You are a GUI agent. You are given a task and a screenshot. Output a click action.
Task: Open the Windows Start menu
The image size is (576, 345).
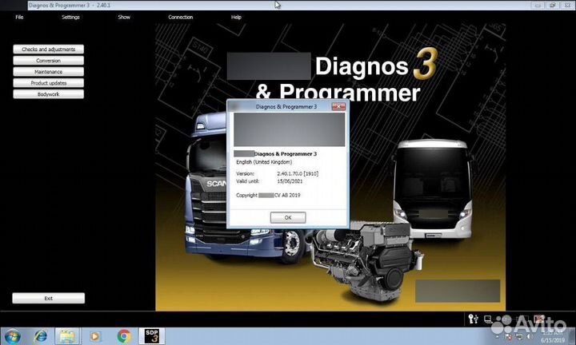tap(11, 336)
